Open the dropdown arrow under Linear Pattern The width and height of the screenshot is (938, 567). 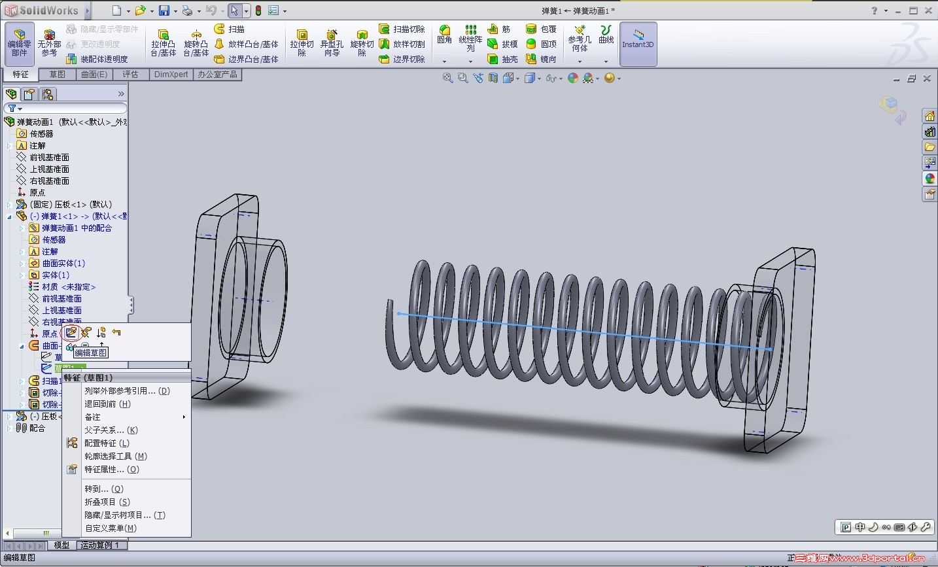(x=470, y=61)
